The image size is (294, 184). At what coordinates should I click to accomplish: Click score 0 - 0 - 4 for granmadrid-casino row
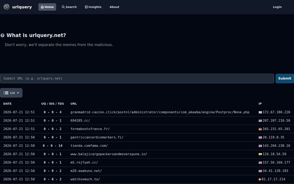click(53, 112)
